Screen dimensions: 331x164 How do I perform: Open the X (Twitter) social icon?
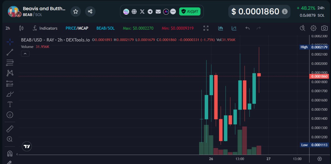pyautogui.click(x=142, y=11)
